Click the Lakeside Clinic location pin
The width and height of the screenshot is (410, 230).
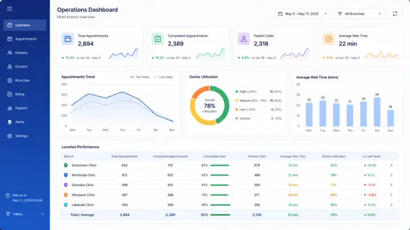click(66, 205)
